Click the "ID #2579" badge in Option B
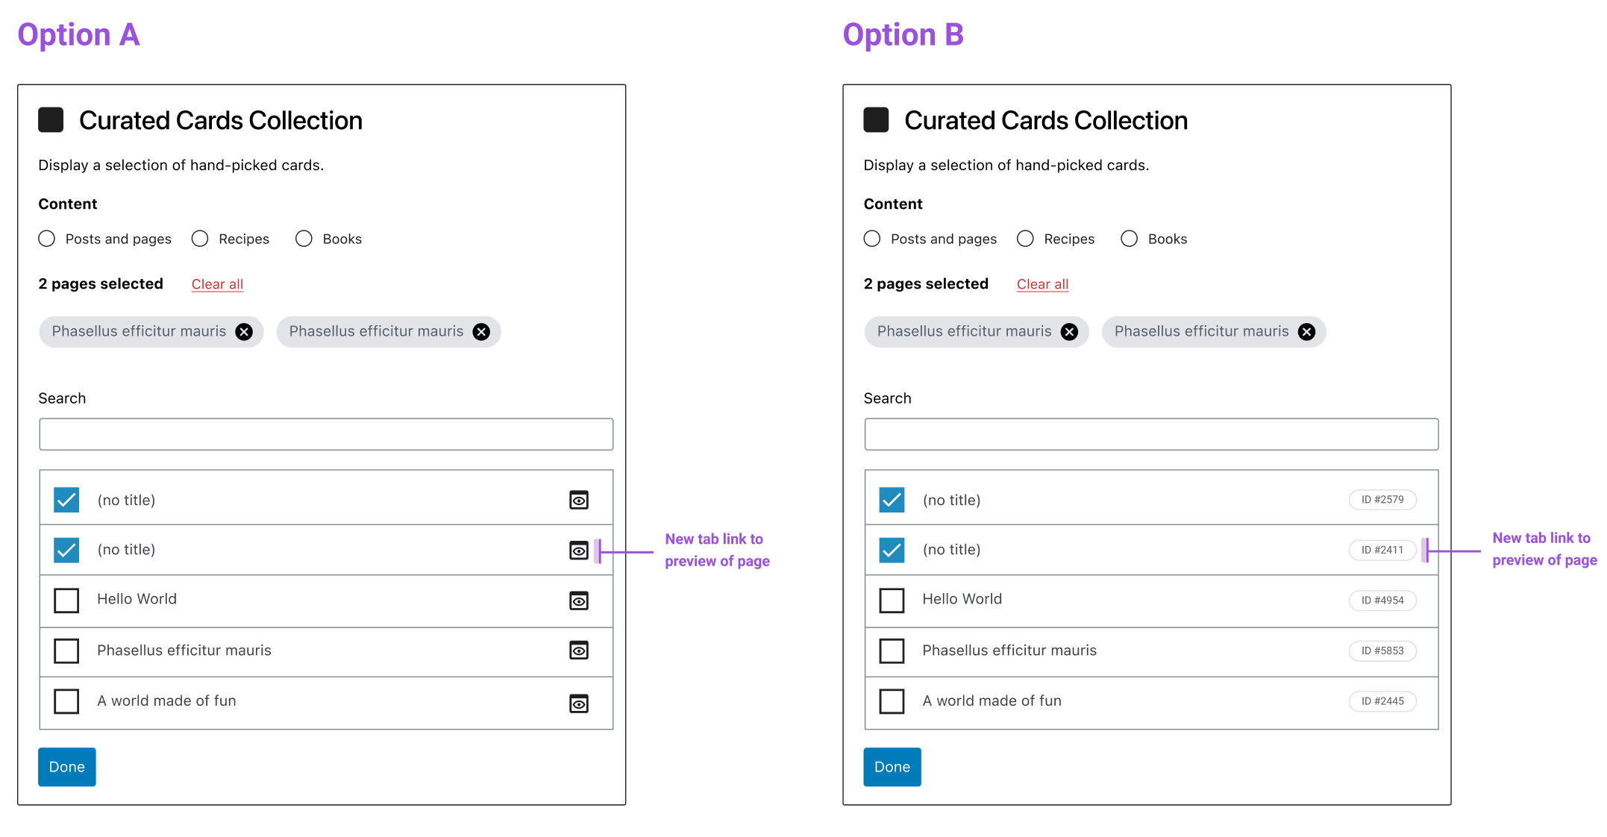Viewport: 1607px width, 837px height. (1382, 500)
